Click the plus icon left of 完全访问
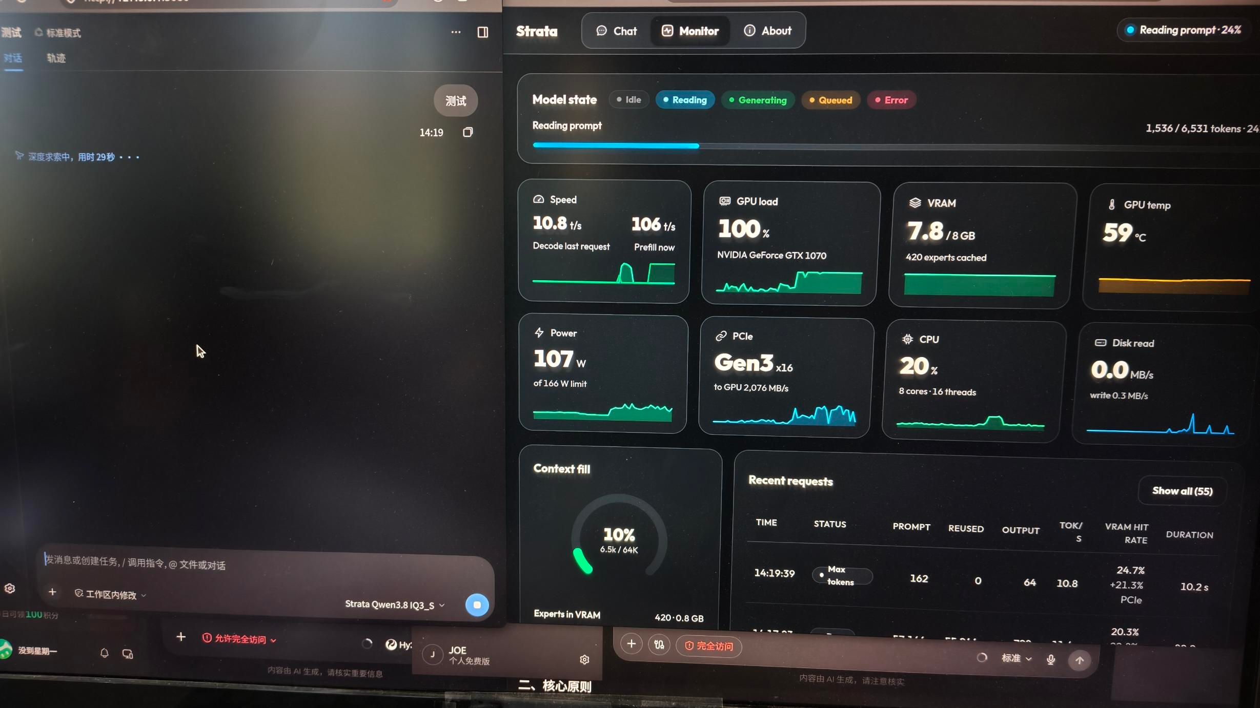The image size is (1260, 708). pos(632,643)
